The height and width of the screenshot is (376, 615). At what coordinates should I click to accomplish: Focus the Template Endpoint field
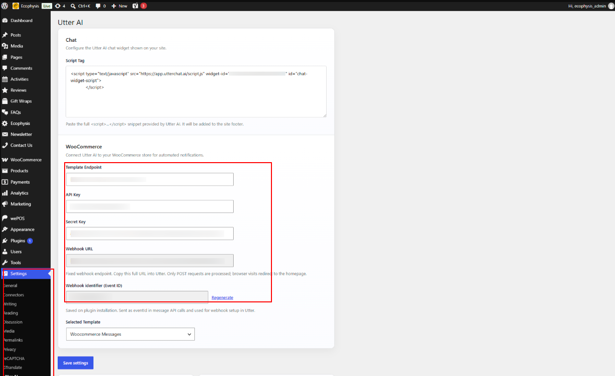[x=150, y=180]
